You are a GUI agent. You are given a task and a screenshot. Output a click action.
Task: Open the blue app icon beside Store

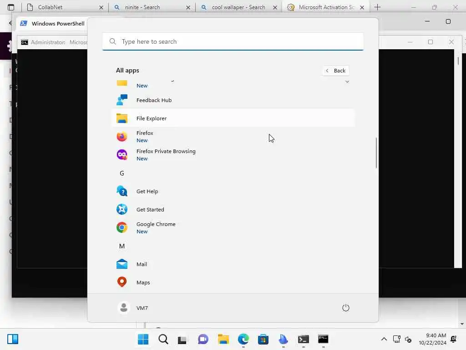tap(283, 339)
